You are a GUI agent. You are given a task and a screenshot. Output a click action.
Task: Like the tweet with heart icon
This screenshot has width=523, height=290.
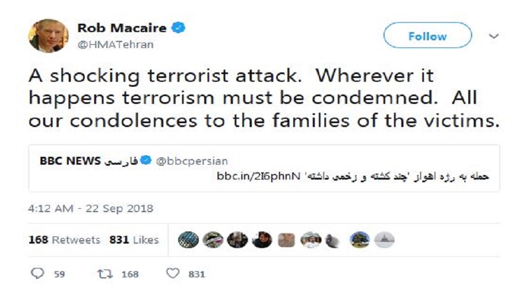pos(173,273)
